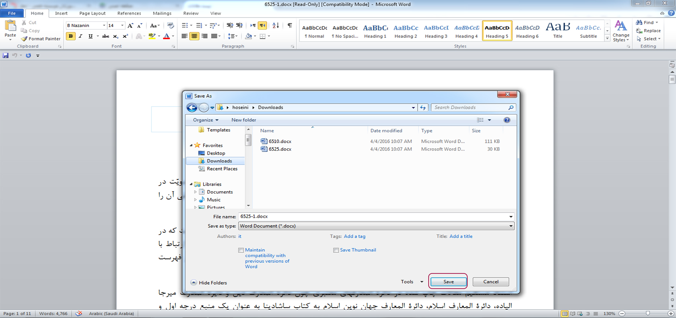Apply strikethrough to text

click(105, 36)
